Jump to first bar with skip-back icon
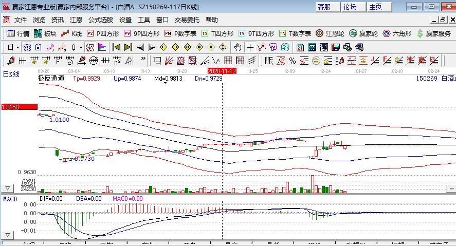The image size is (456, 246). pos(116,47)
